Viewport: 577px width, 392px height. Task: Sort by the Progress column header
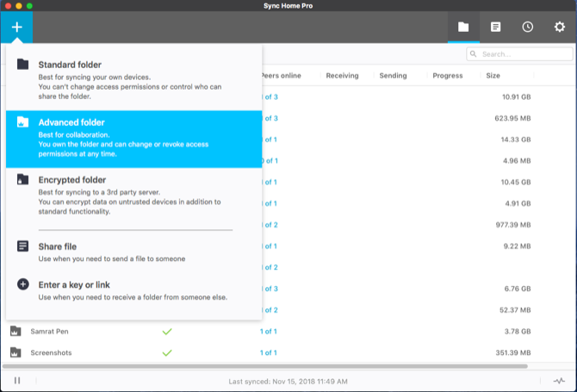448,76
